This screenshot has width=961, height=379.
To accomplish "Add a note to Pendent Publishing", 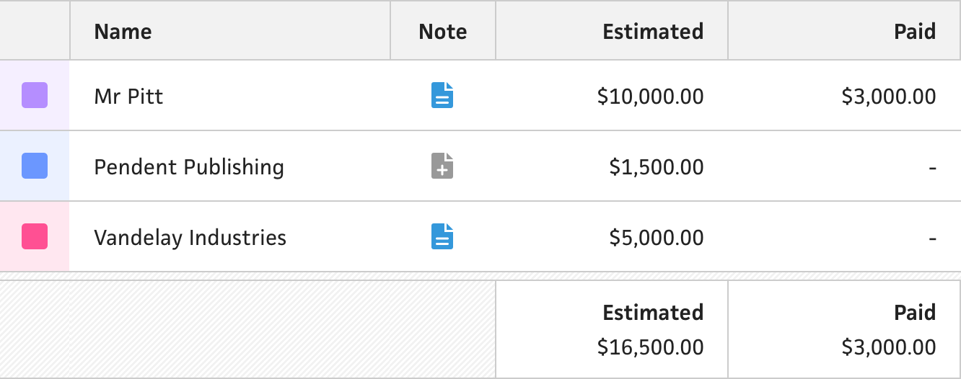I will click(442, 166).
